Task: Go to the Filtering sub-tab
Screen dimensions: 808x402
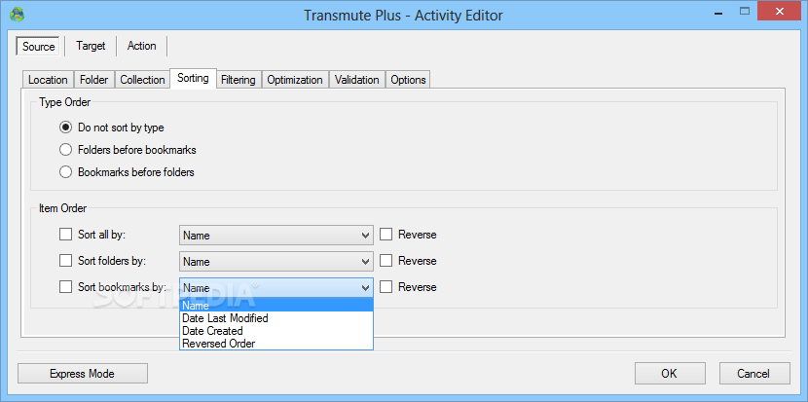Action: (239, 80)
